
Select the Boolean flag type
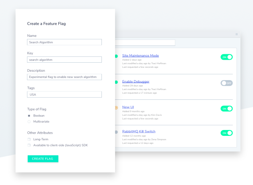click(x=29, y=116)
